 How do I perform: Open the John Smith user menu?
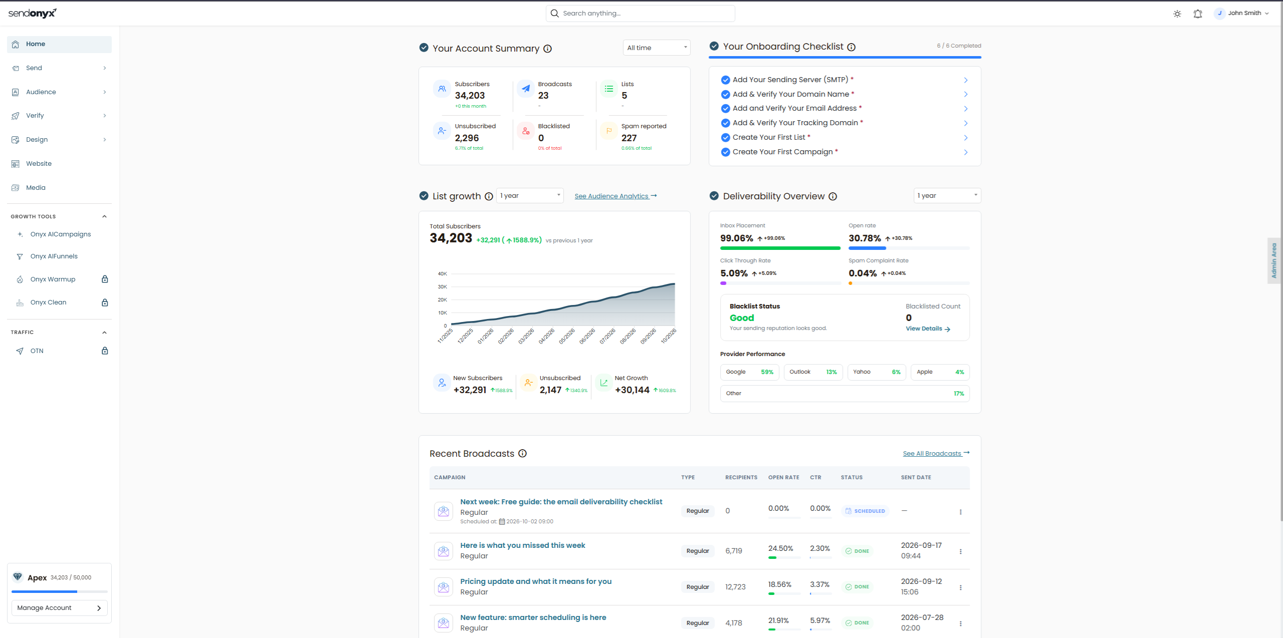pos(1241,14)
